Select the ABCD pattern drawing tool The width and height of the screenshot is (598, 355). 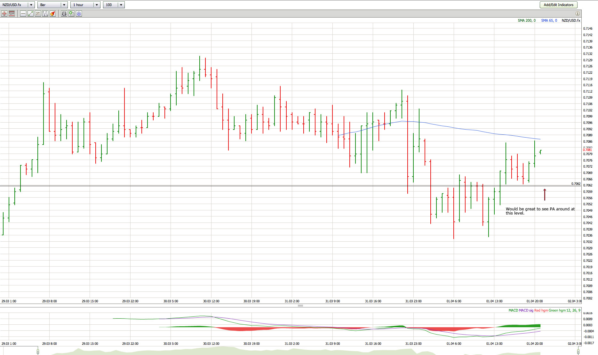[45, 14]
